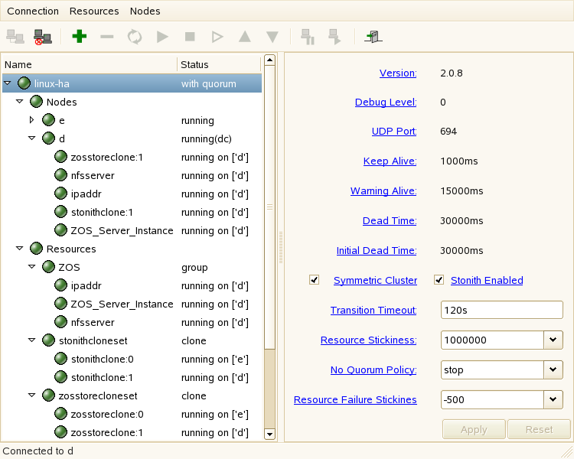Viewport: 574px width, 459px height.
Task: Open the Resources menu
Action: tap(94, 11)
